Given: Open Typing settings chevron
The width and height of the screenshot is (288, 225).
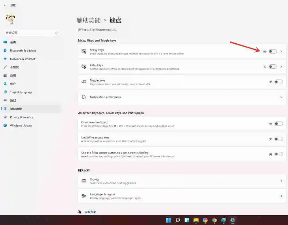Looking at the screenshot, I should click(281, 181).
